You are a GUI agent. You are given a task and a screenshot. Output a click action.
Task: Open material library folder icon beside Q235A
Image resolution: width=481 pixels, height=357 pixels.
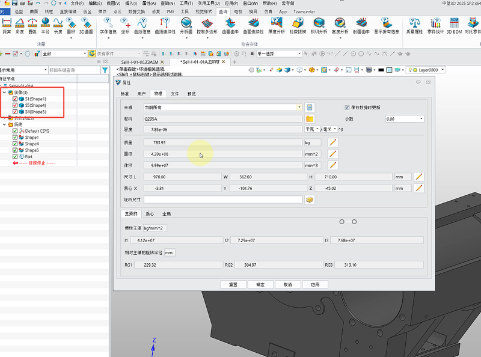click(x=310, y=118)
